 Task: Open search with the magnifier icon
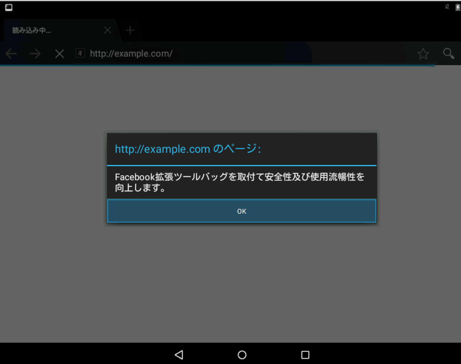click(449, 54)
